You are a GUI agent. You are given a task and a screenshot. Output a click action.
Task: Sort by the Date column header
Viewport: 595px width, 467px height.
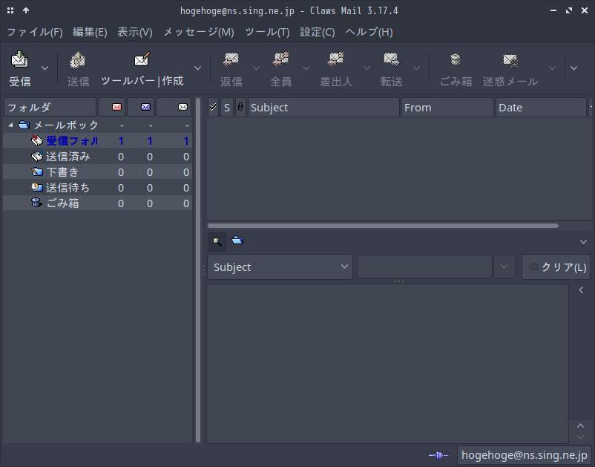[x=541, y=107]
